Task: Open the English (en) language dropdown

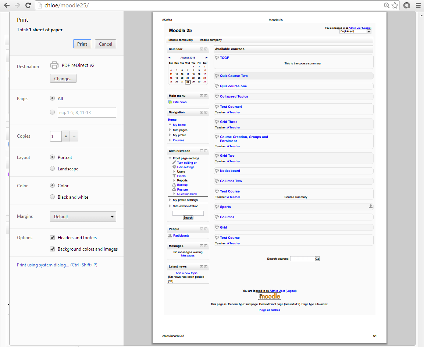Action: pyautogui.click(x=355, y=31)
